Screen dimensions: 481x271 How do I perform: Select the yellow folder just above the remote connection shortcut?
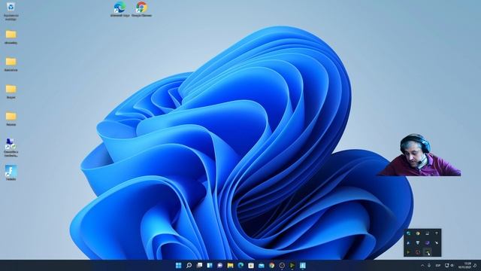(11, 119)
